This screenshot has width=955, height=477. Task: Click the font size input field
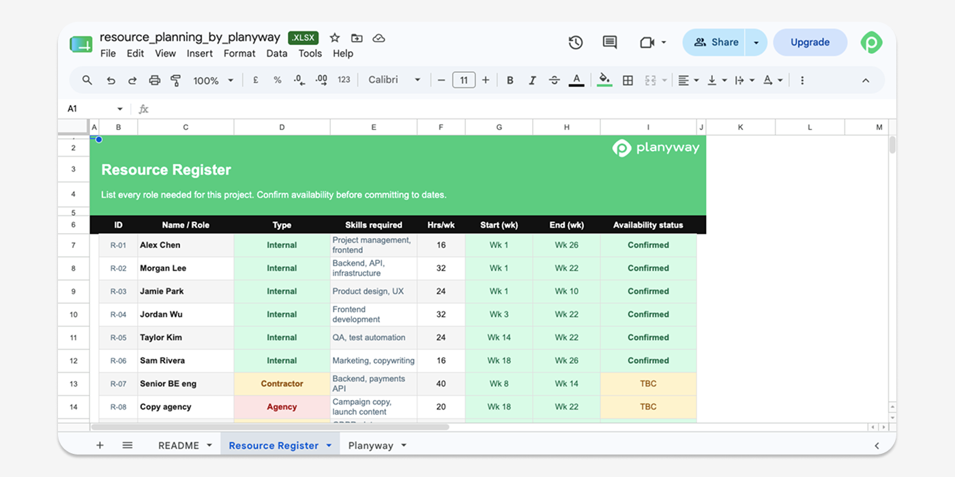pos(464,80)
